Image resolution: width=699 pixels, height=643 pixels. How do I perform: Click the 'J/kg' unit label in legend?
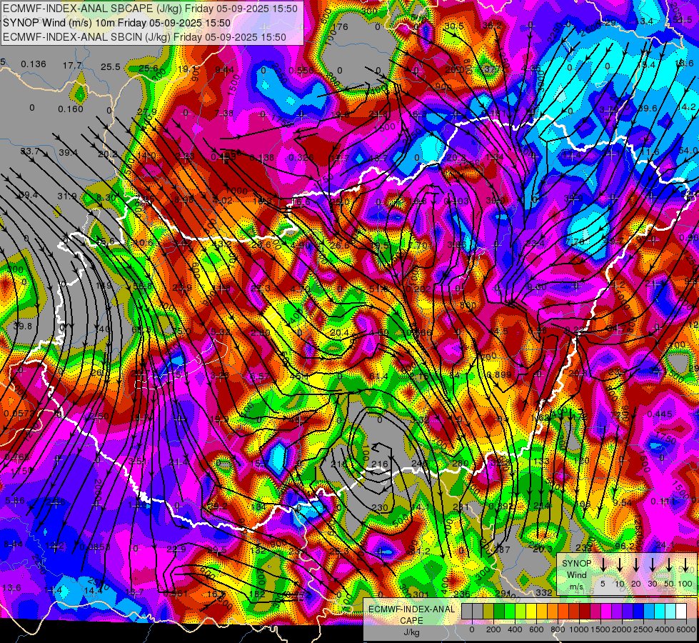click(411, 632)
